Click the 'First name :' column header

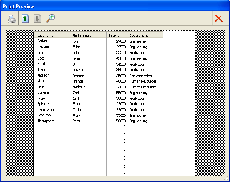[x=82, y=35]
